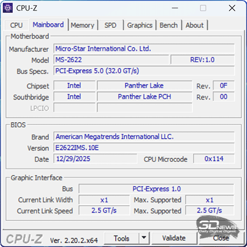The image size is (247, 247).
Task: Switch to the Bench tab
Action: coord(169,25)
